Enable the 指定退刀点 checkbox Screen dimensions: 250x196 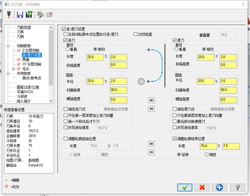point(174,109)
